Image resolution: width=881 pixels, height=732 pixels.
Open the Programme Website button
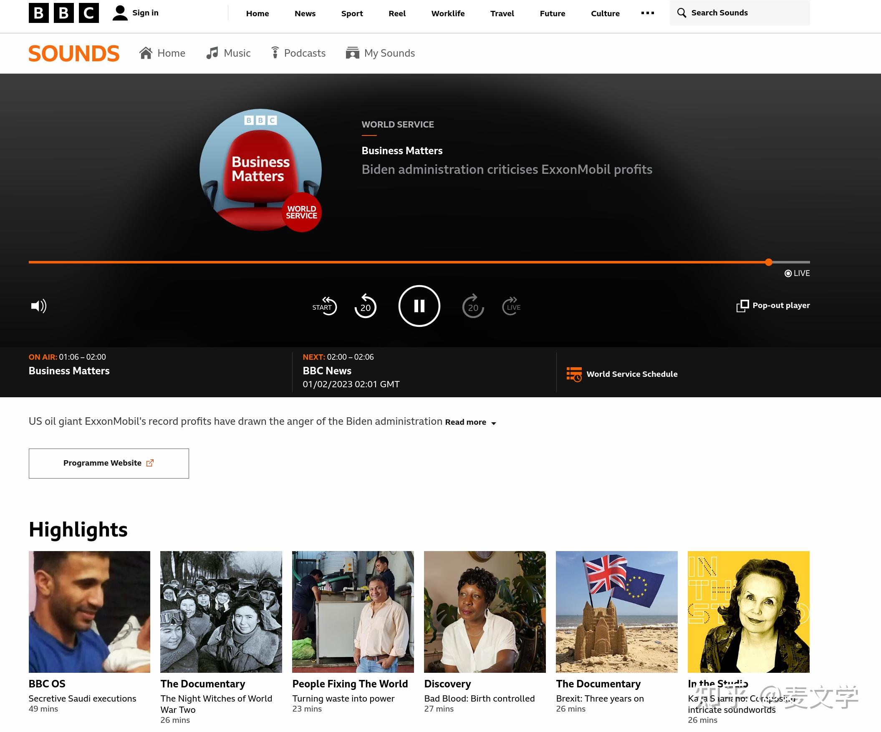(x=109, y=463)
